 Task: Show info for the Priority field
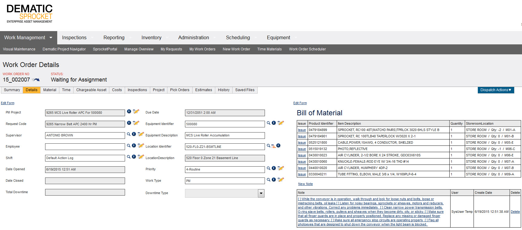click(x=274, y=168)
